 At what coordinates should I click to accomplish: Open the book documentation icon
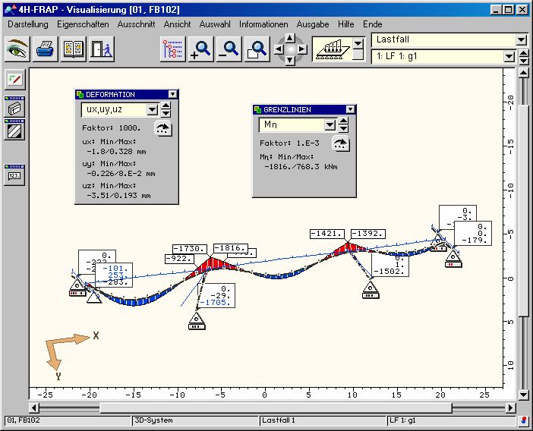[74, 49]
